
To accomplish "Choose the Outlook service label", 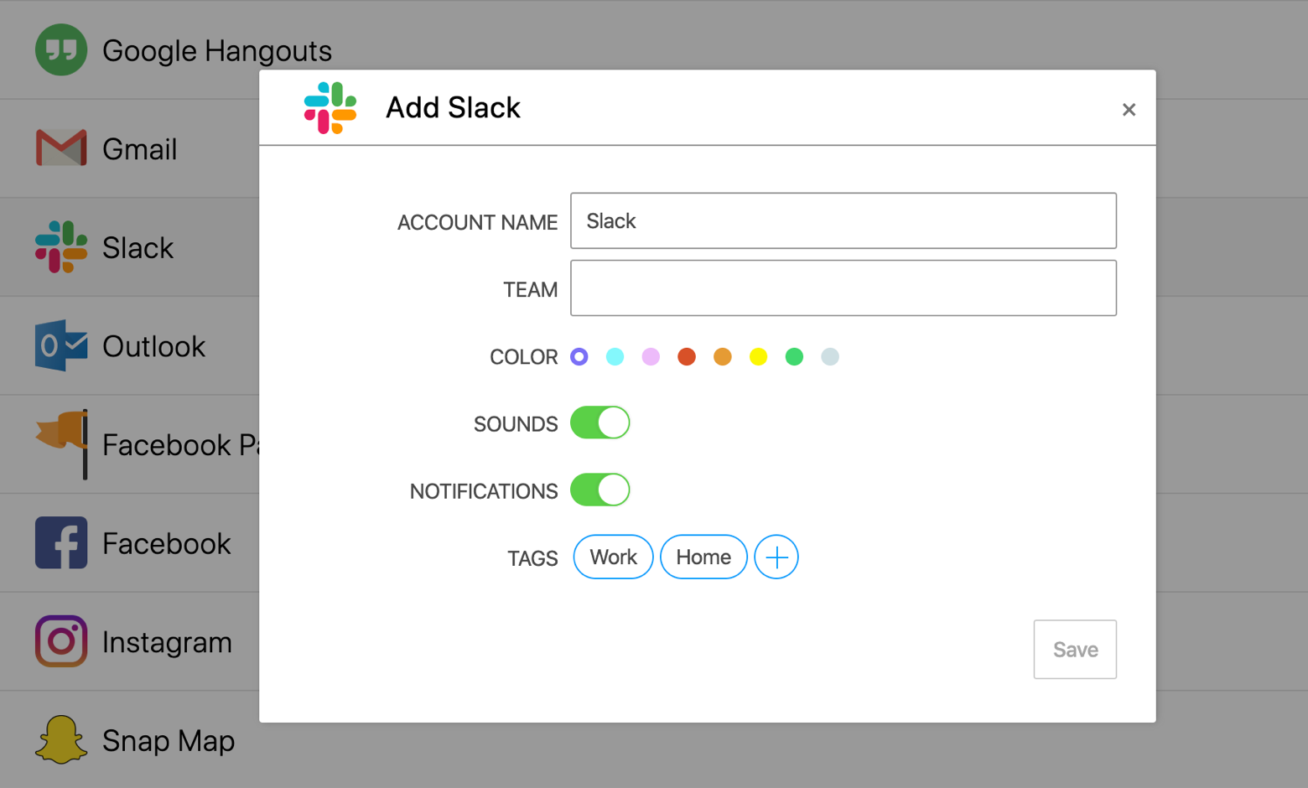I will [154, 346].
